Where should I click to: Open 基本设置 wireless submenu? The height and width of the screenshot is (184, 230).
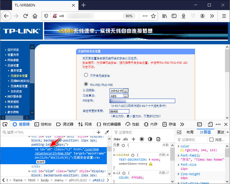click(16, 71)
